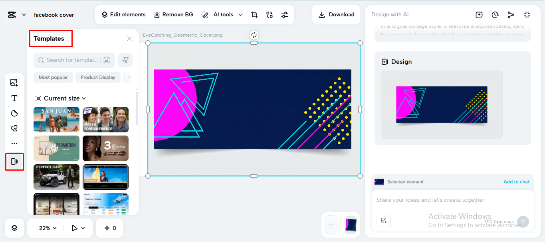Open edit history in the Design with AI panel
The height and width of the screenshot is (242, 545).
[495, 14]
